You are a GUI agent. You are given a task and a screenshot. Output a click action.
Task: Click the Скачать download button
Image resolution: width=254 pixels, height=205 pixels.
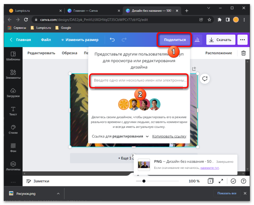point(221,40)
